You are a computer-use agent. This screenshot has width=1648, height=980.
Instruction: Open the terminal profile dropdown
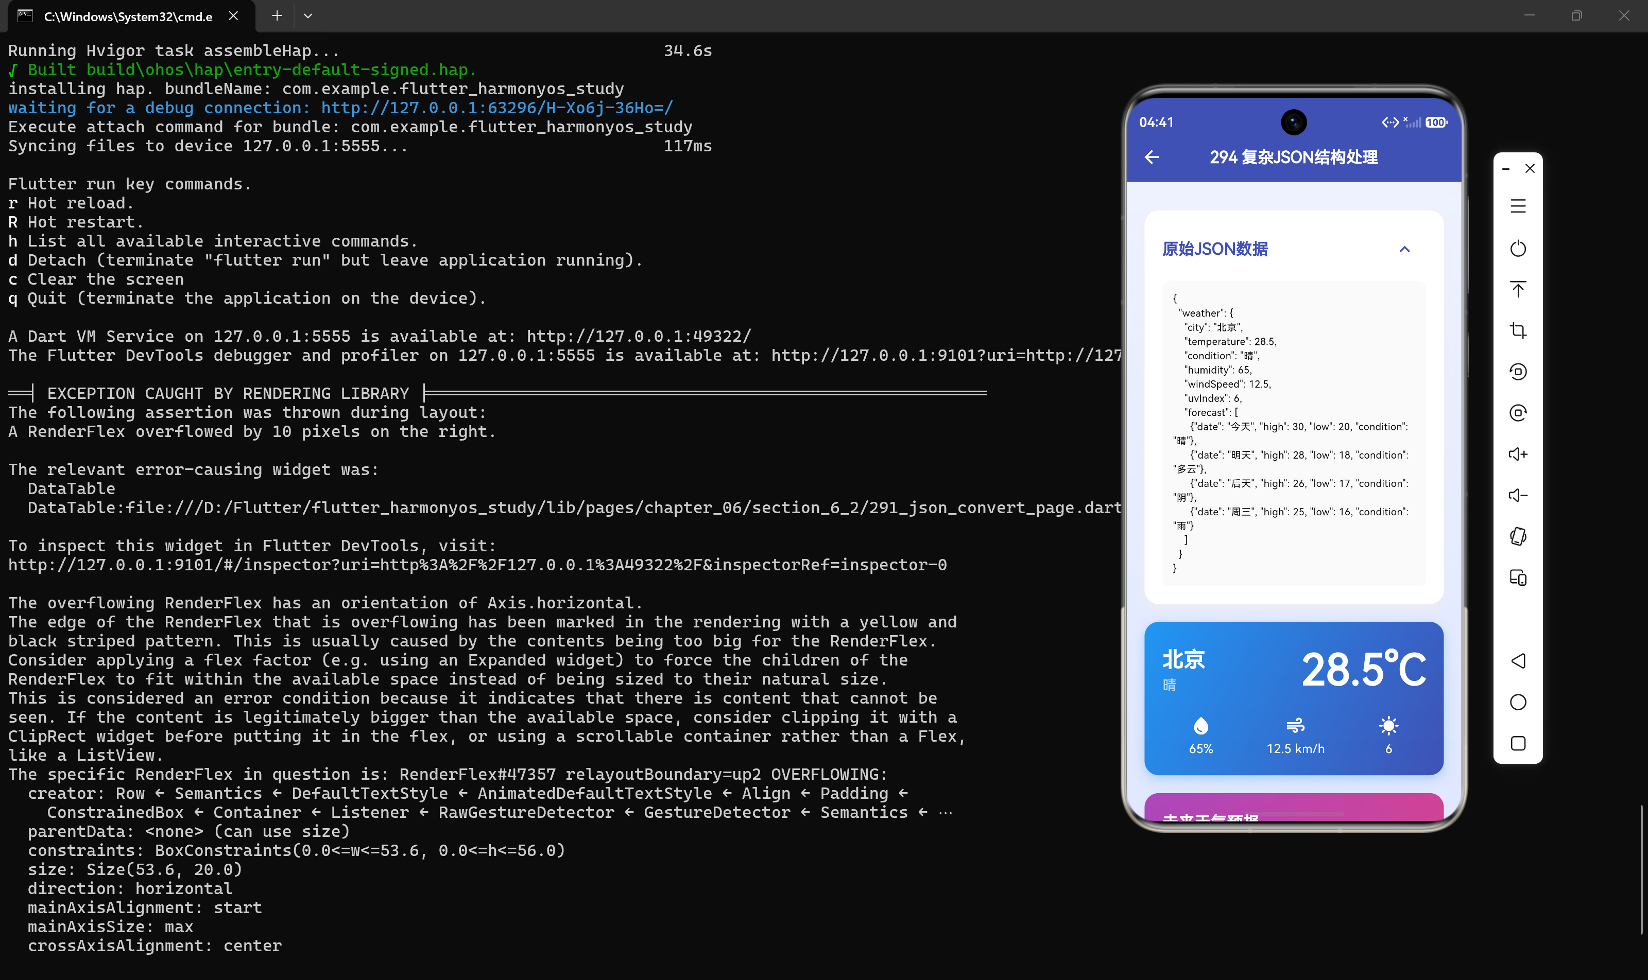click(x=308, y=16)
